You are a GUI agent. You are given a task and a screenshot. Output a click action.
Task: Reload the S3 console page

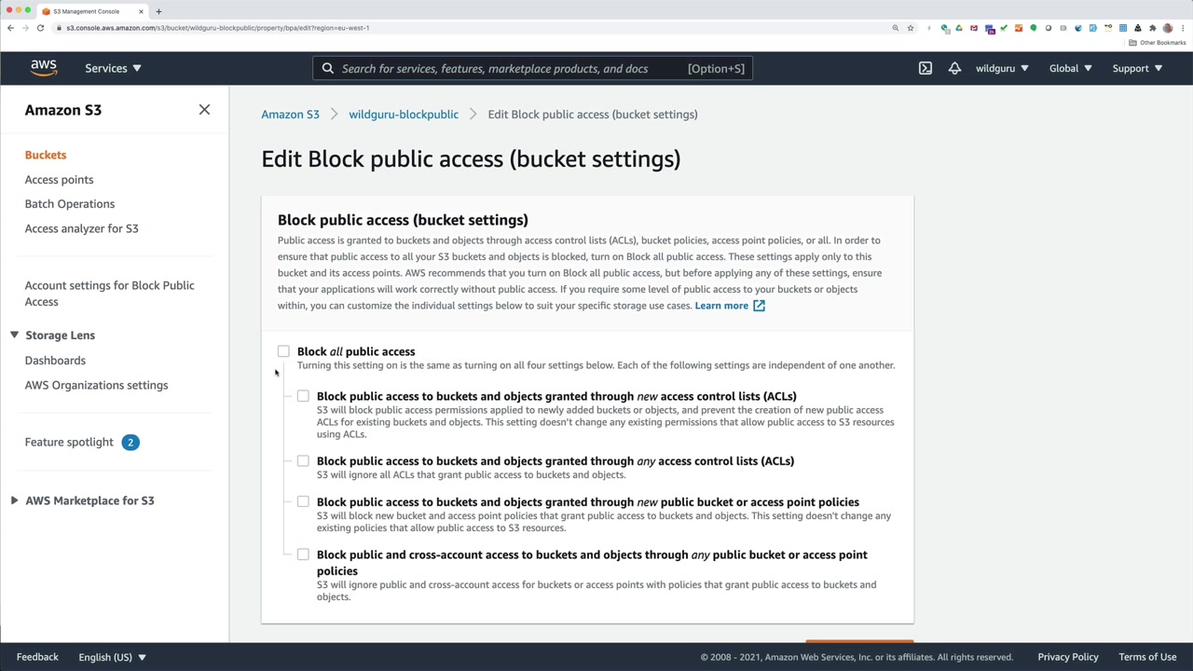click(x=40, y=28)
